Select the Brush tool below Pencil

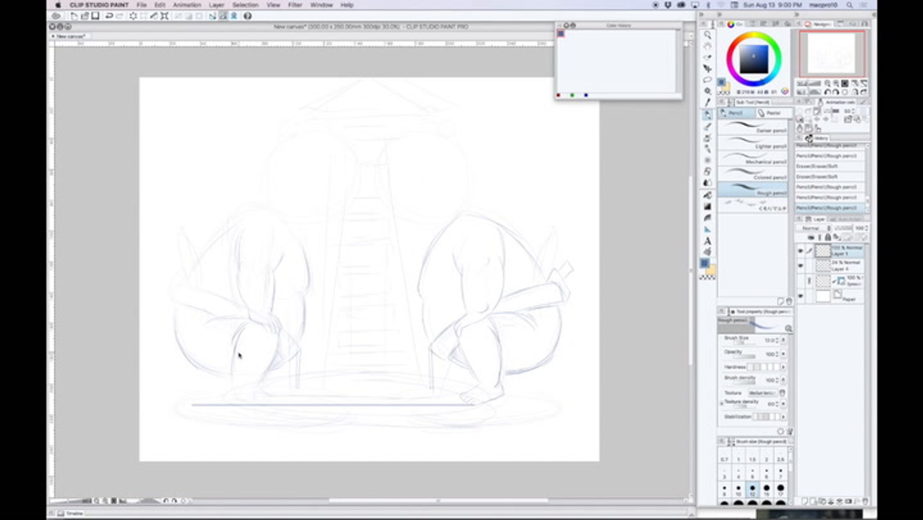tap(707, 127)
